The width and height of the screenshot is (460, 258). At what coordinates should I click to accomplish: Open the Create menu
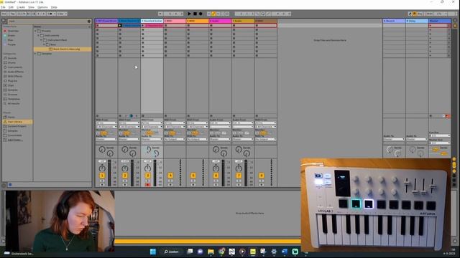pyautogui.click(x=21, y=7)
